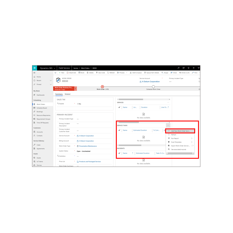Image resolution: width=233 pixels, height=233 pixels.
Task: Open Accounts under Customers
Action: [40, 132]
